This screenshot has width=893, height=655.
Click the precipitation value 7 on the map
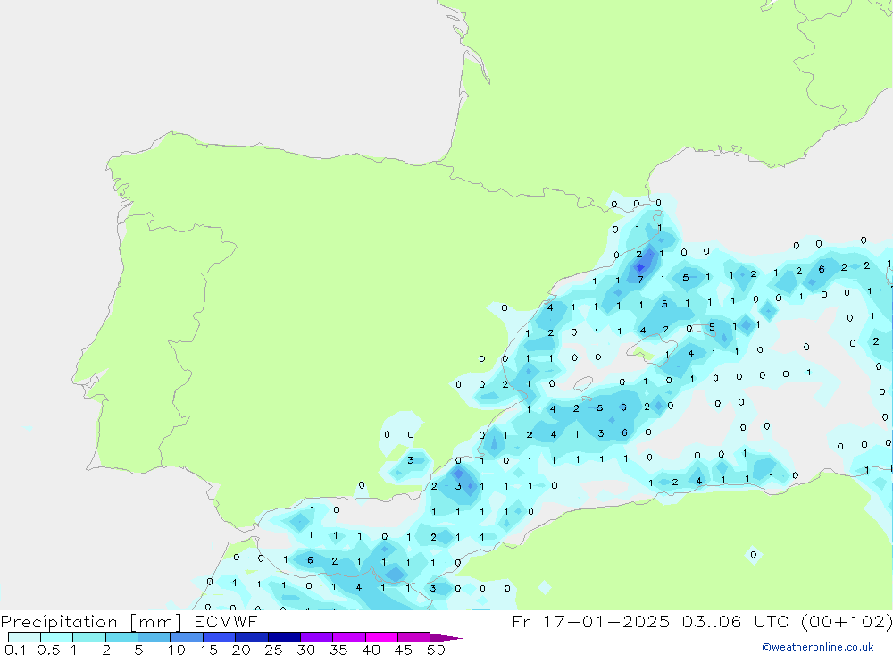[x=640, y=280]
